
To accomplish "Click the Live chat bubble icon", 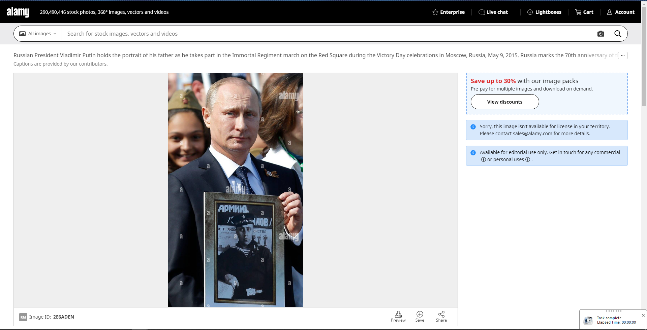I will pos(482,12).
